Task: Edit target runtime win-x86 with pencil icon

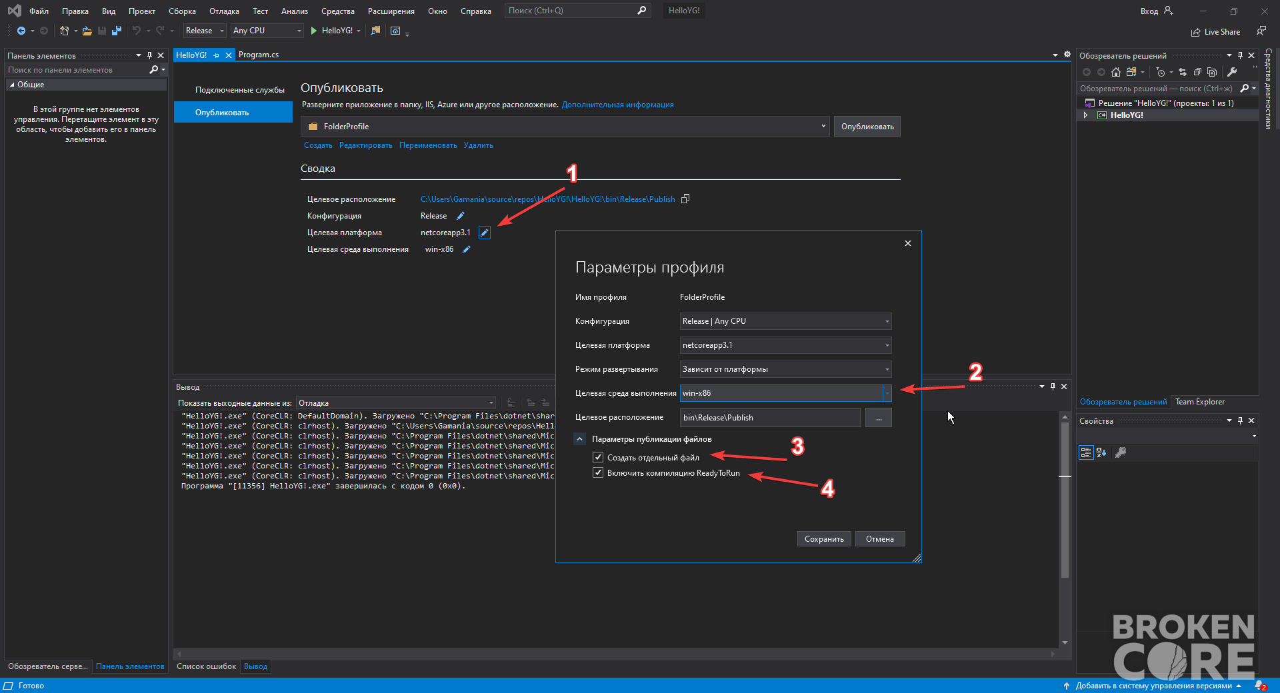Action: 467,249
